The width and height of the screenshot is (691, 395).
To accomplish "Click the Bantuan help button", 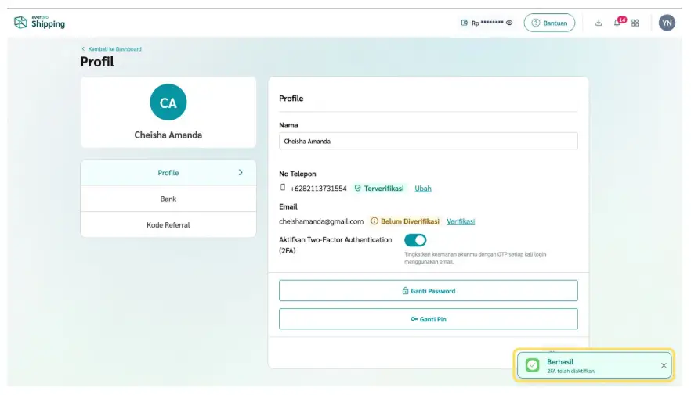I will tap(549, 23).
